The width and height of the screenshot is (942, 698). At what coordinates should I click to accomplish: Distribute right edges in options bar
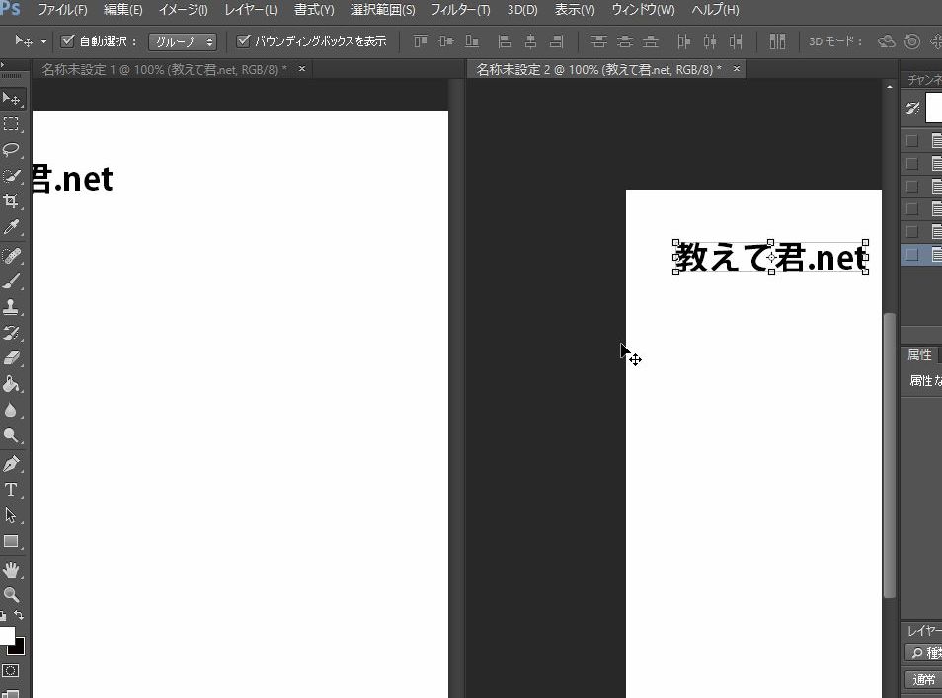[x=736, y=41]
